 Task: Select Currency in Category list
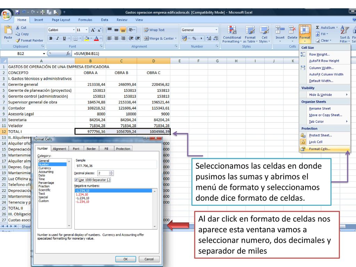pyautogui.click(x=45, y=168)
